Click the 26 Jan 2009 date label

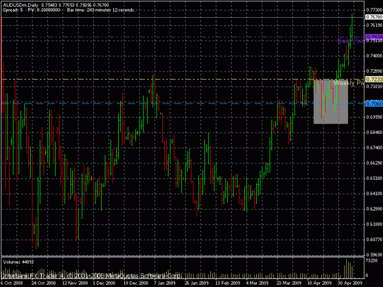[197, 283]
